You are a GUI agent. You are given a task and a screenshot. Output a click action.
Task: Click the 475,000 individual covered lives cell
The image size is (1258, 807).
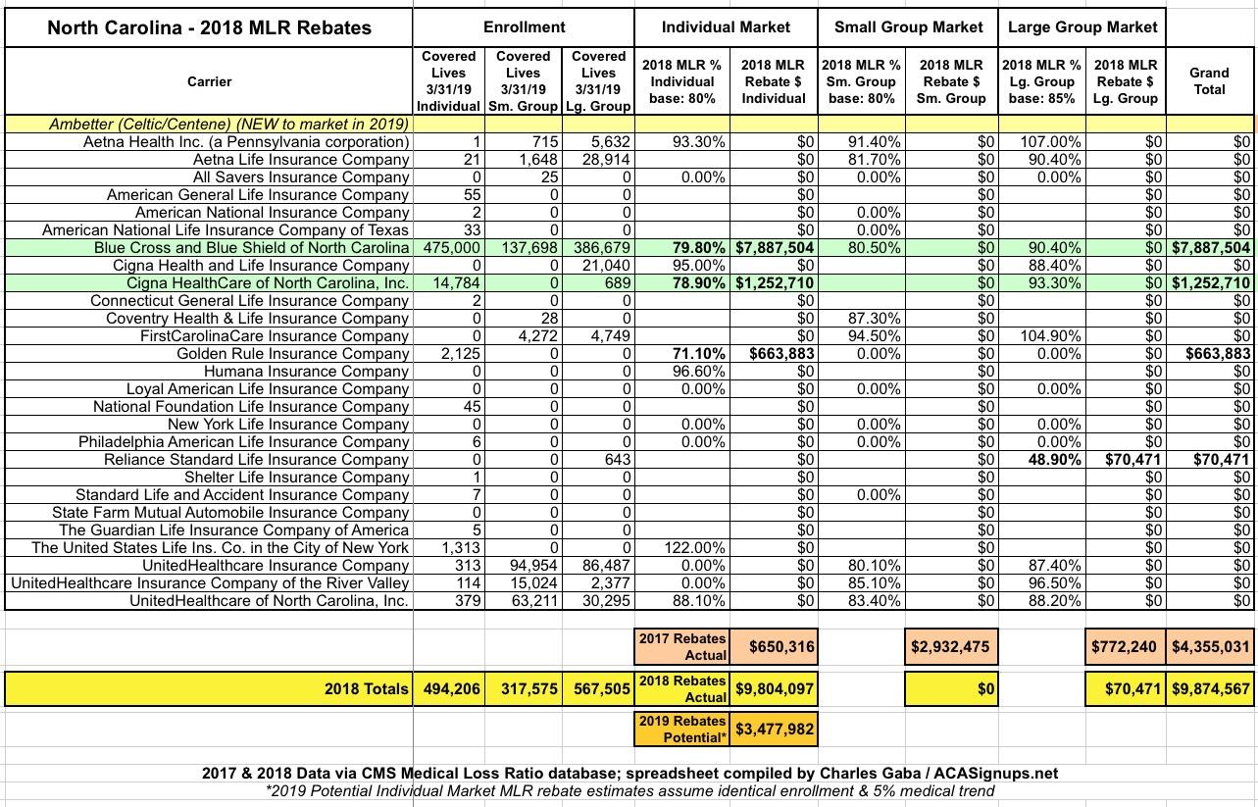coord(449,248)
